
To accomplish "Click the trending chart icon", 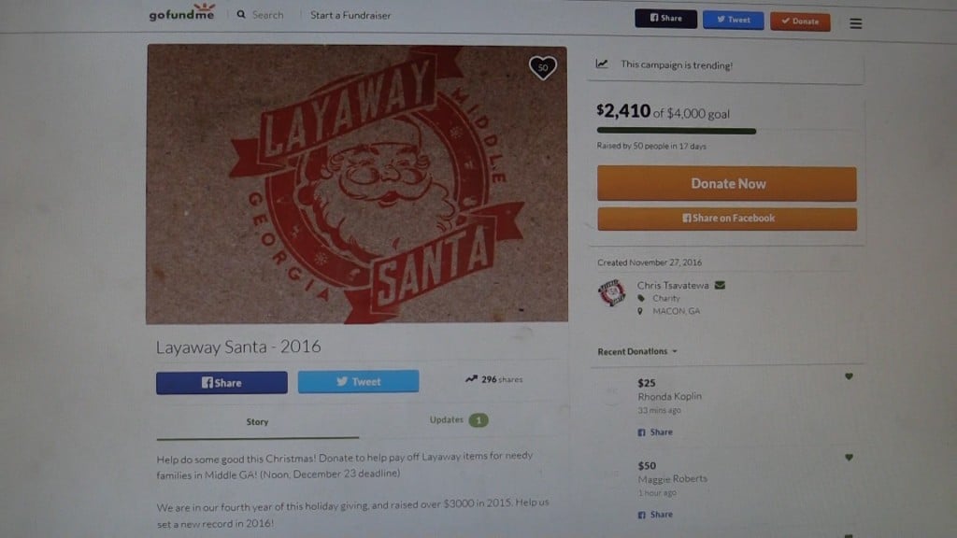I will coord(602,64).
